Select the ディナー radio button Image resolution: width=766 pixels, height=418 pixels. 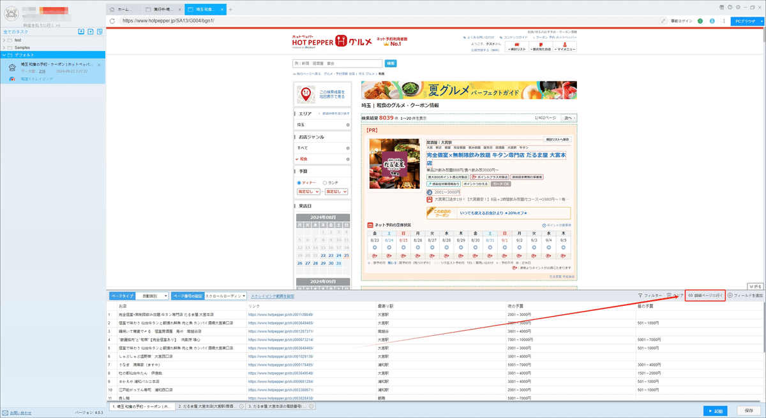tap(300, 182)
